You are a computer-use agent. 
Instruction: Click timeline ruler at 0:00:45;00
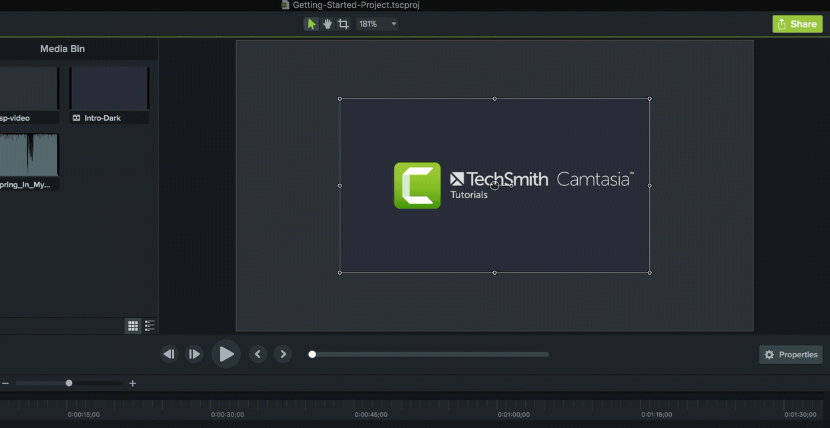[371, 414]
